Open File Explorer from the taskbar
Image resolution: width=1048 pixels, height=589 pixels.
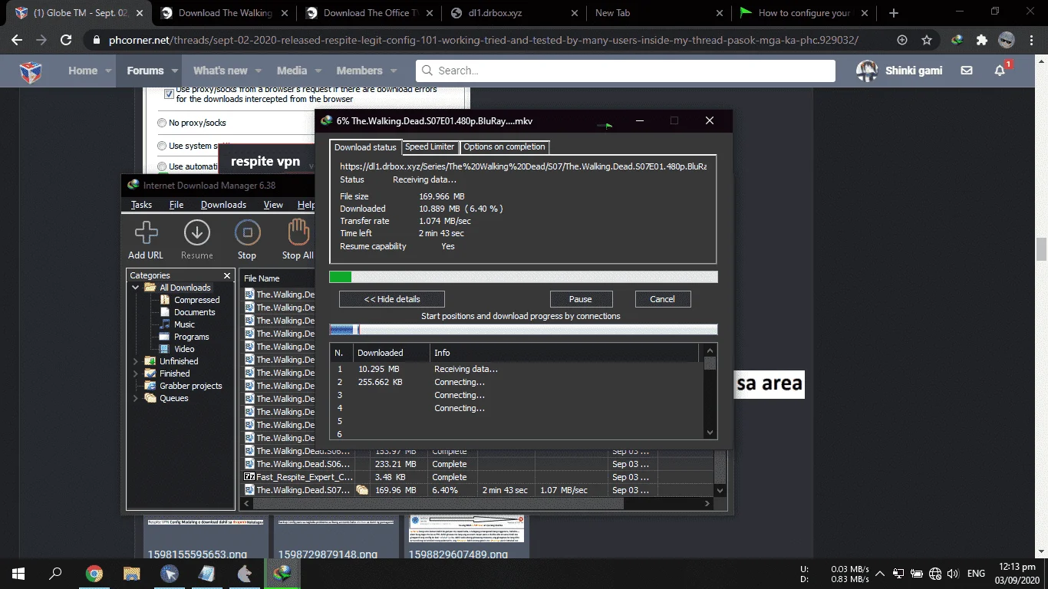coord(131,573)
